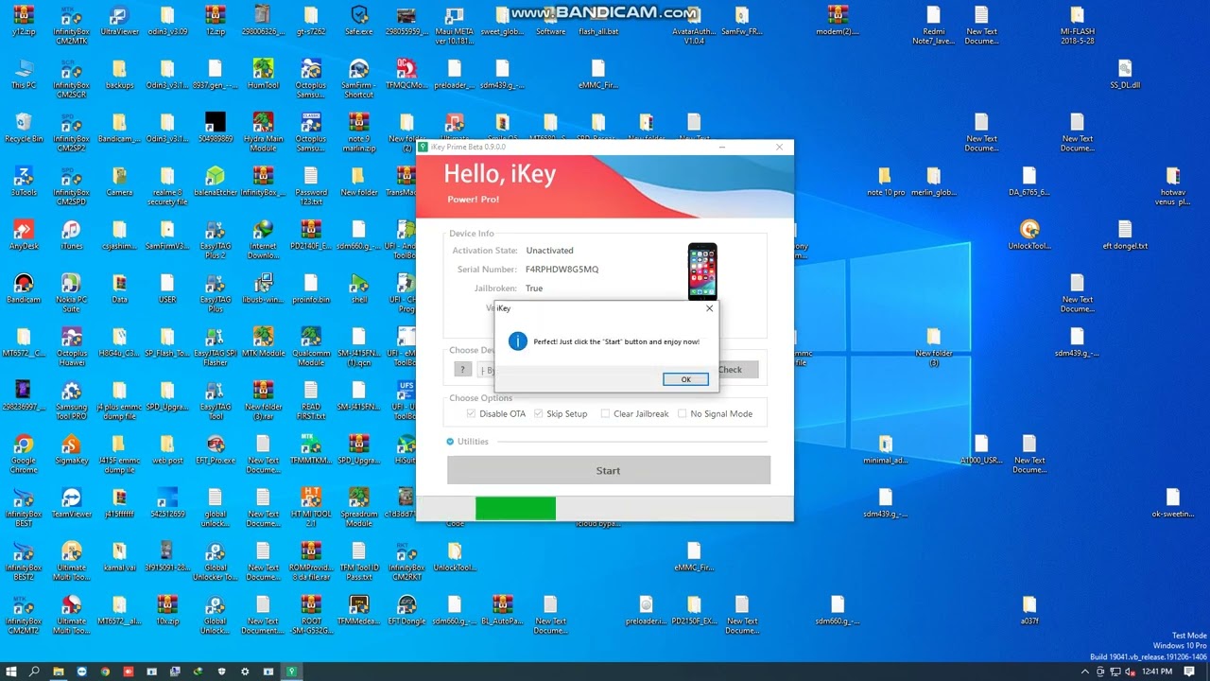The width and height of the screenshot is (1210, 681).
Task: Open the Camera folder on desktop
Action: coord(119,181)
